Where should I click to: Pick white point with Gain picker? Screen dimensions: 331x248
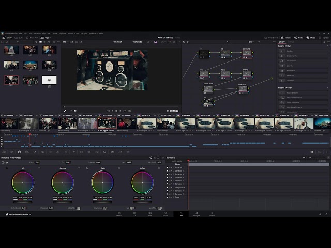pos(87,168)
